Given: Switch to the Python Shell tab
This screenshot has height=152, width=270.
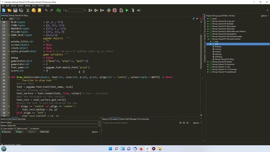Looking at the screenshot, I should pos(124,119).
